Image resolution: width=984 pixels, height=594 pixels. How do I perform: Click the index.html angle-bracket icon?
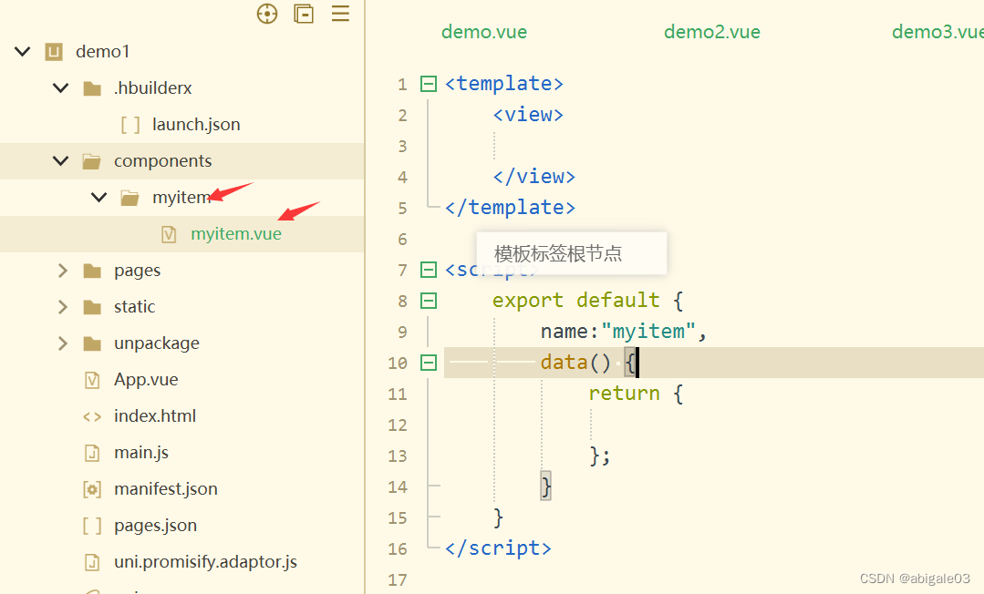pyautogui.click(x=92, y=416)
